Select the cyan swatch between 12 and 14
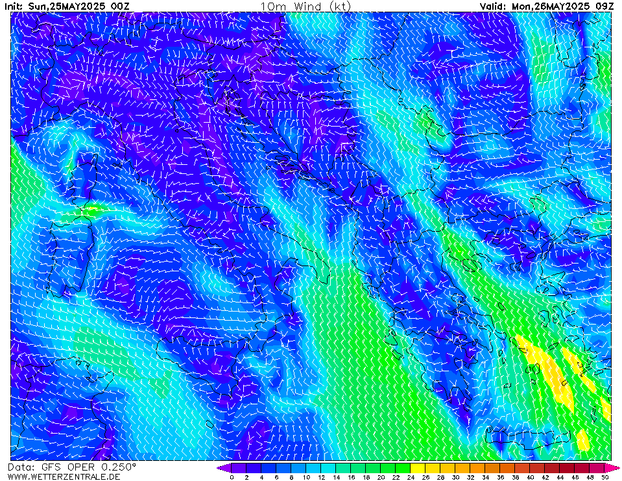622x481 pixels. [x=328, y=468]
